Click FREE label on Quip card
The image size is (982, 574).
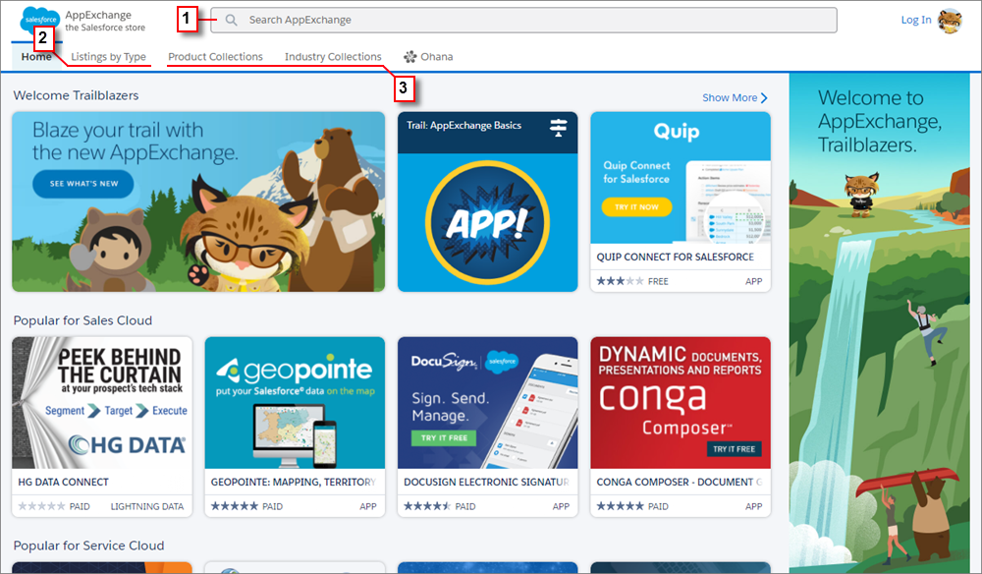[658, 281]
